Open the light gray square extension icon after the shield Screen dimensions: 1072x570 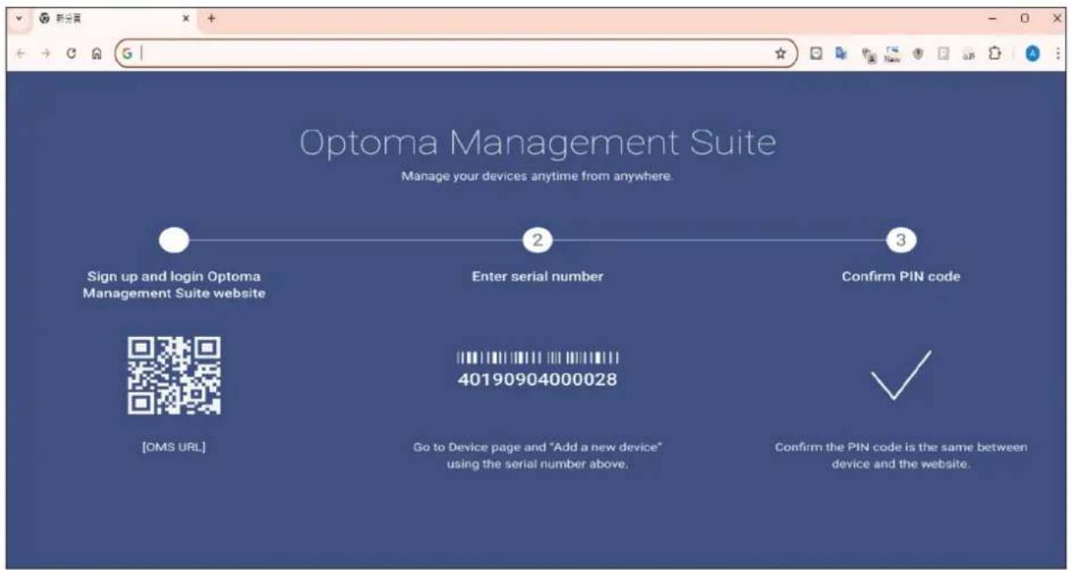pos(942,53)
